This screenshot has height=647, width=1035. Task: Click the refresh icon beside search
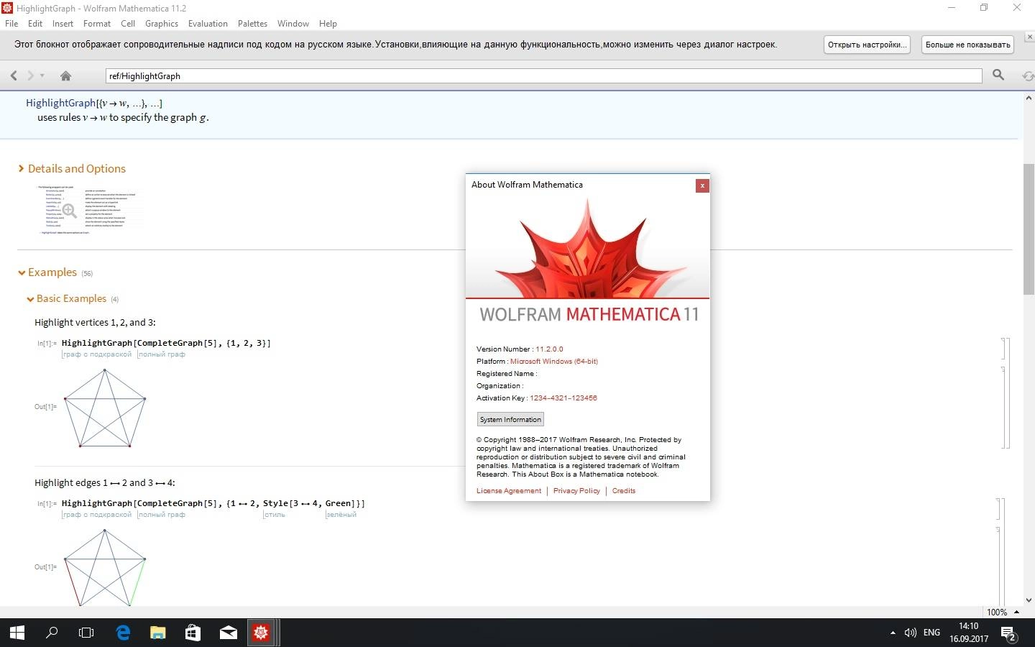coord(1028,75)
